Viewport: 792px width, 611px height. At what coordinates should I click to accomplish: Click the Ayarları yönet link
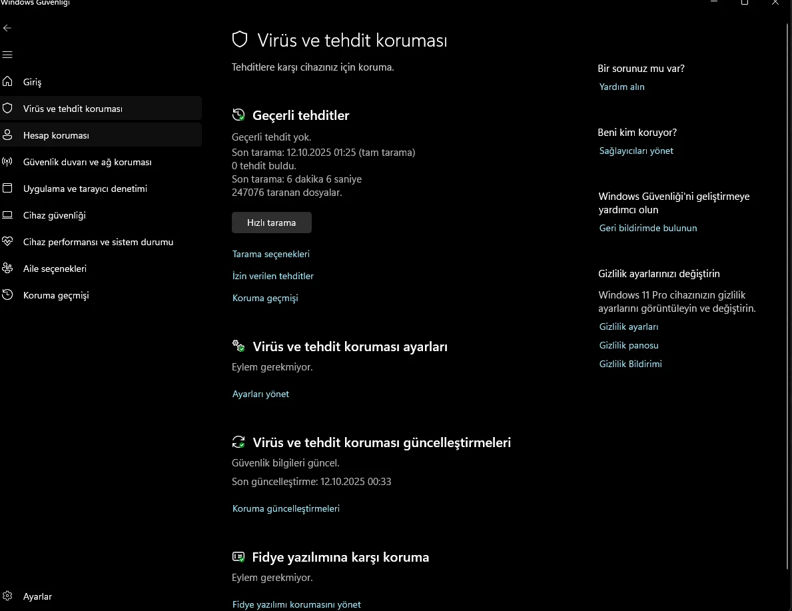(260, 394)
